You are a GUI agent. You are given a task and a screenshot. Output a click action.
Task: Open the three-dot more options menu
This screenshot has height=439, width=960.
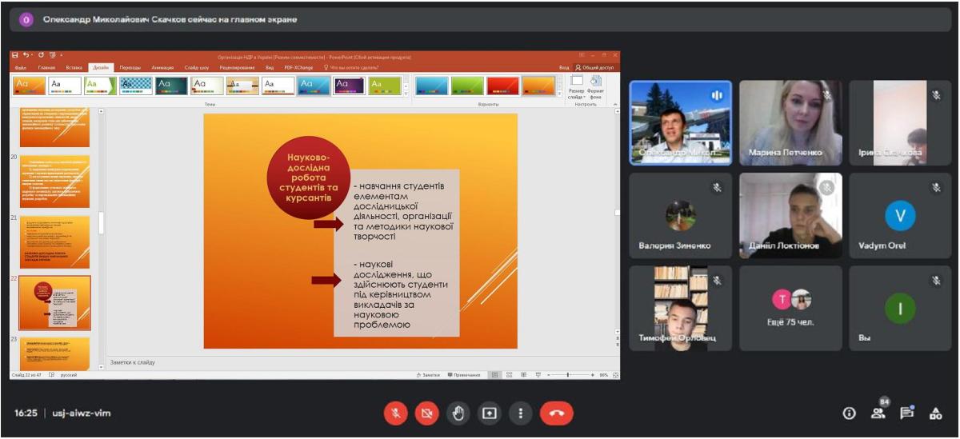tap(521, 413)
